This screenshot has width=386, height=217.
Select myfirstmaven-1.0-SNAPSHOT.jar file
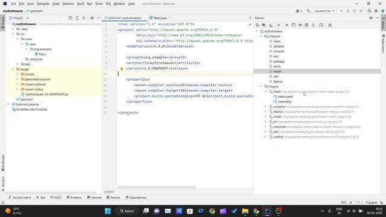click(x=47, y=94)
